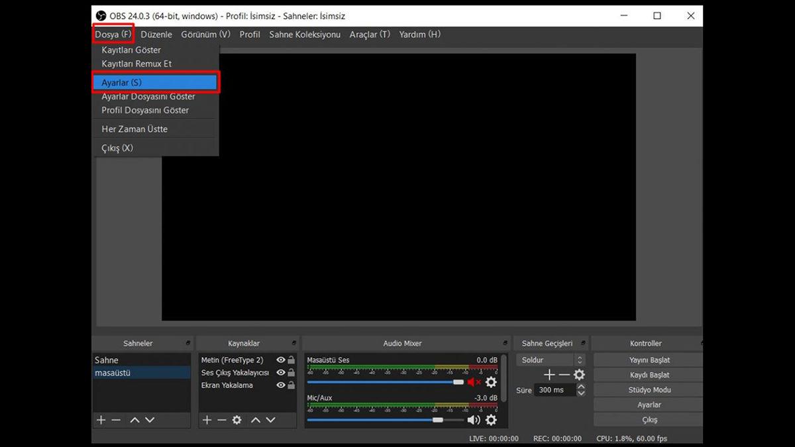Toggle visibility of Ekran Yakalama source
Screen dimensions: 795x447
coord(281,384)
